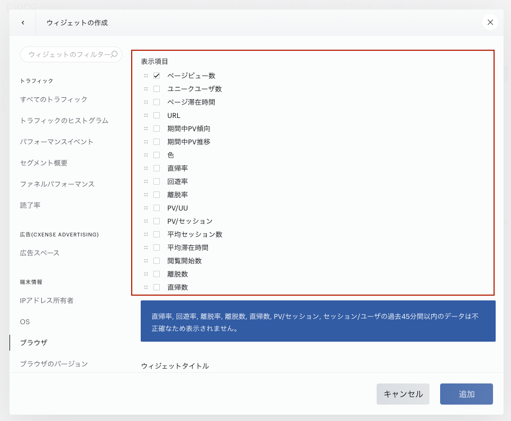The height and width of the screenshot is (421, 511).
Task: Click the 追加 button
Action: [x=467, y=394]
